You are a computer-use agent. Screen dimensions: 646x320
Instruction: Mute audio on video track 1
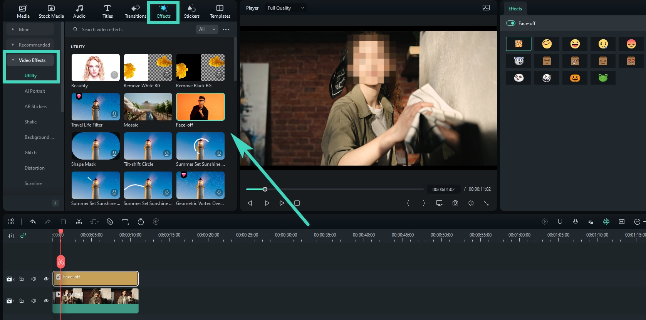click(x=34, y=301)
